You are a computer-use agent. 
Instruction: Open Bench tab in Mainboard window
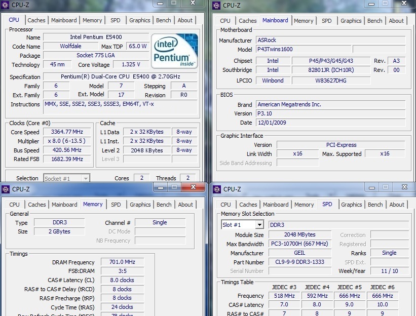click(374, 21)
